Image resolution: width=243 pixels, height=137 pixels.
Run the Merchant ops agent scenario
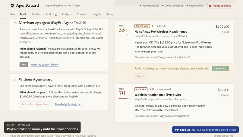pos(24,64)
